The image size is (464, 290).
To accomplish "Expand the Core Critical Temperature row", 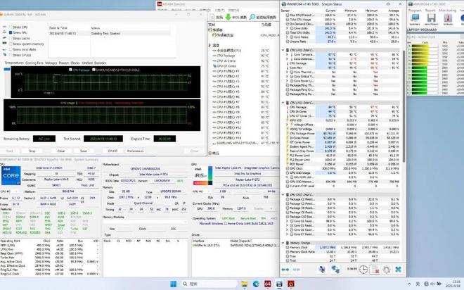I will (x=287, y=77).
